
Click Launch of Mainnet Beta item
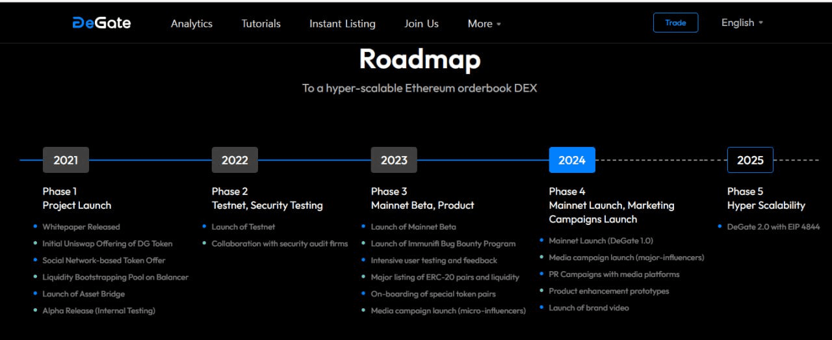(x=413, y=227)
